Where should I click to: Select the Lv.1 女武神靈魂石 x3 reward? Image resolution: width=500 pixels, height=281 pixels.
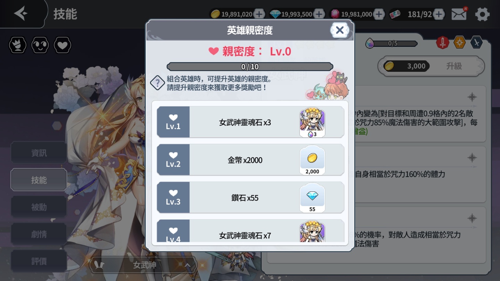[250, 122]
